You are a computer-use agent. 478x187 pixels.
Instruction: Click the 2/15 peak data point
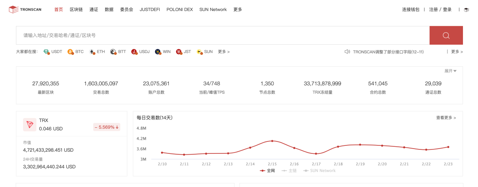[x=272, y=141]
